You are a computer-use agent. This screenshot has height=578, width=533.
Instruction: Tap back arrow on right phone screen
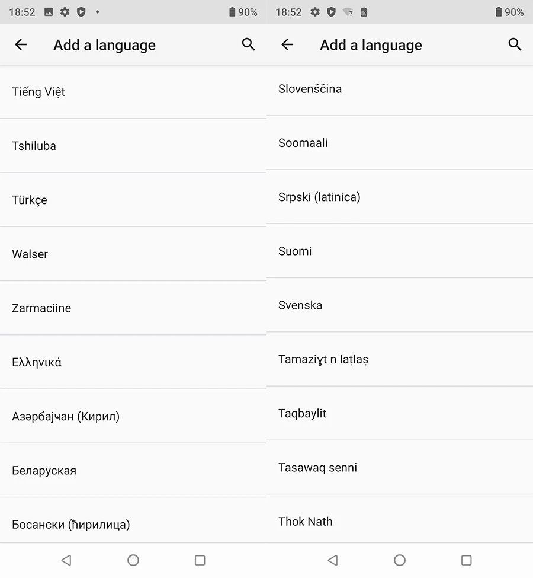tap(287, 44)
